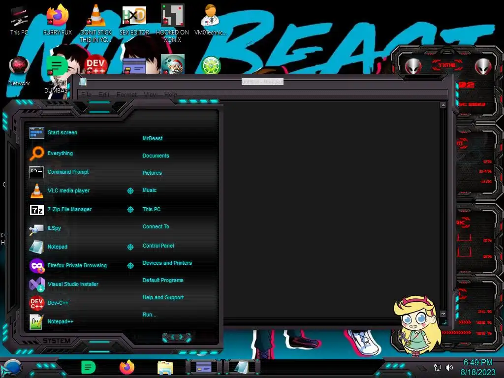Viewport: 504px width, 378px height.
Task: Open Documents from start menu
Action: click(156, 156)
